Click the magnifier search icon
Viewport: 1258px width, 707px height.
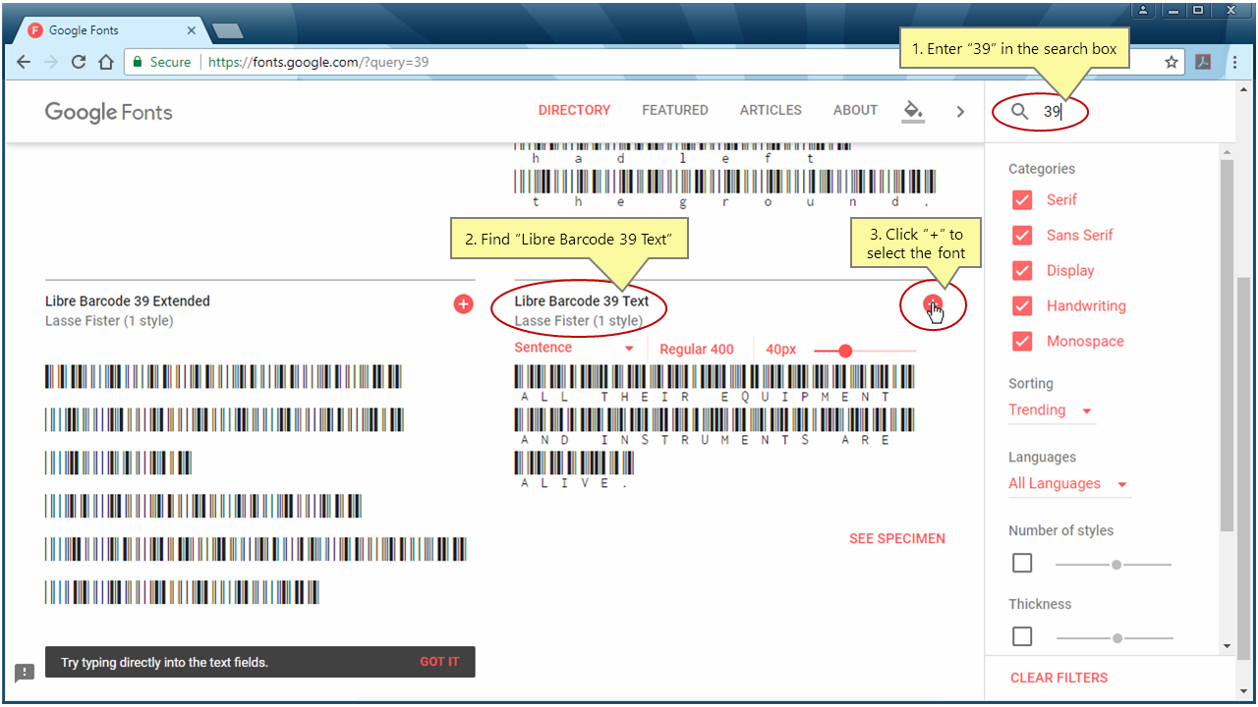coord(1020,112)
